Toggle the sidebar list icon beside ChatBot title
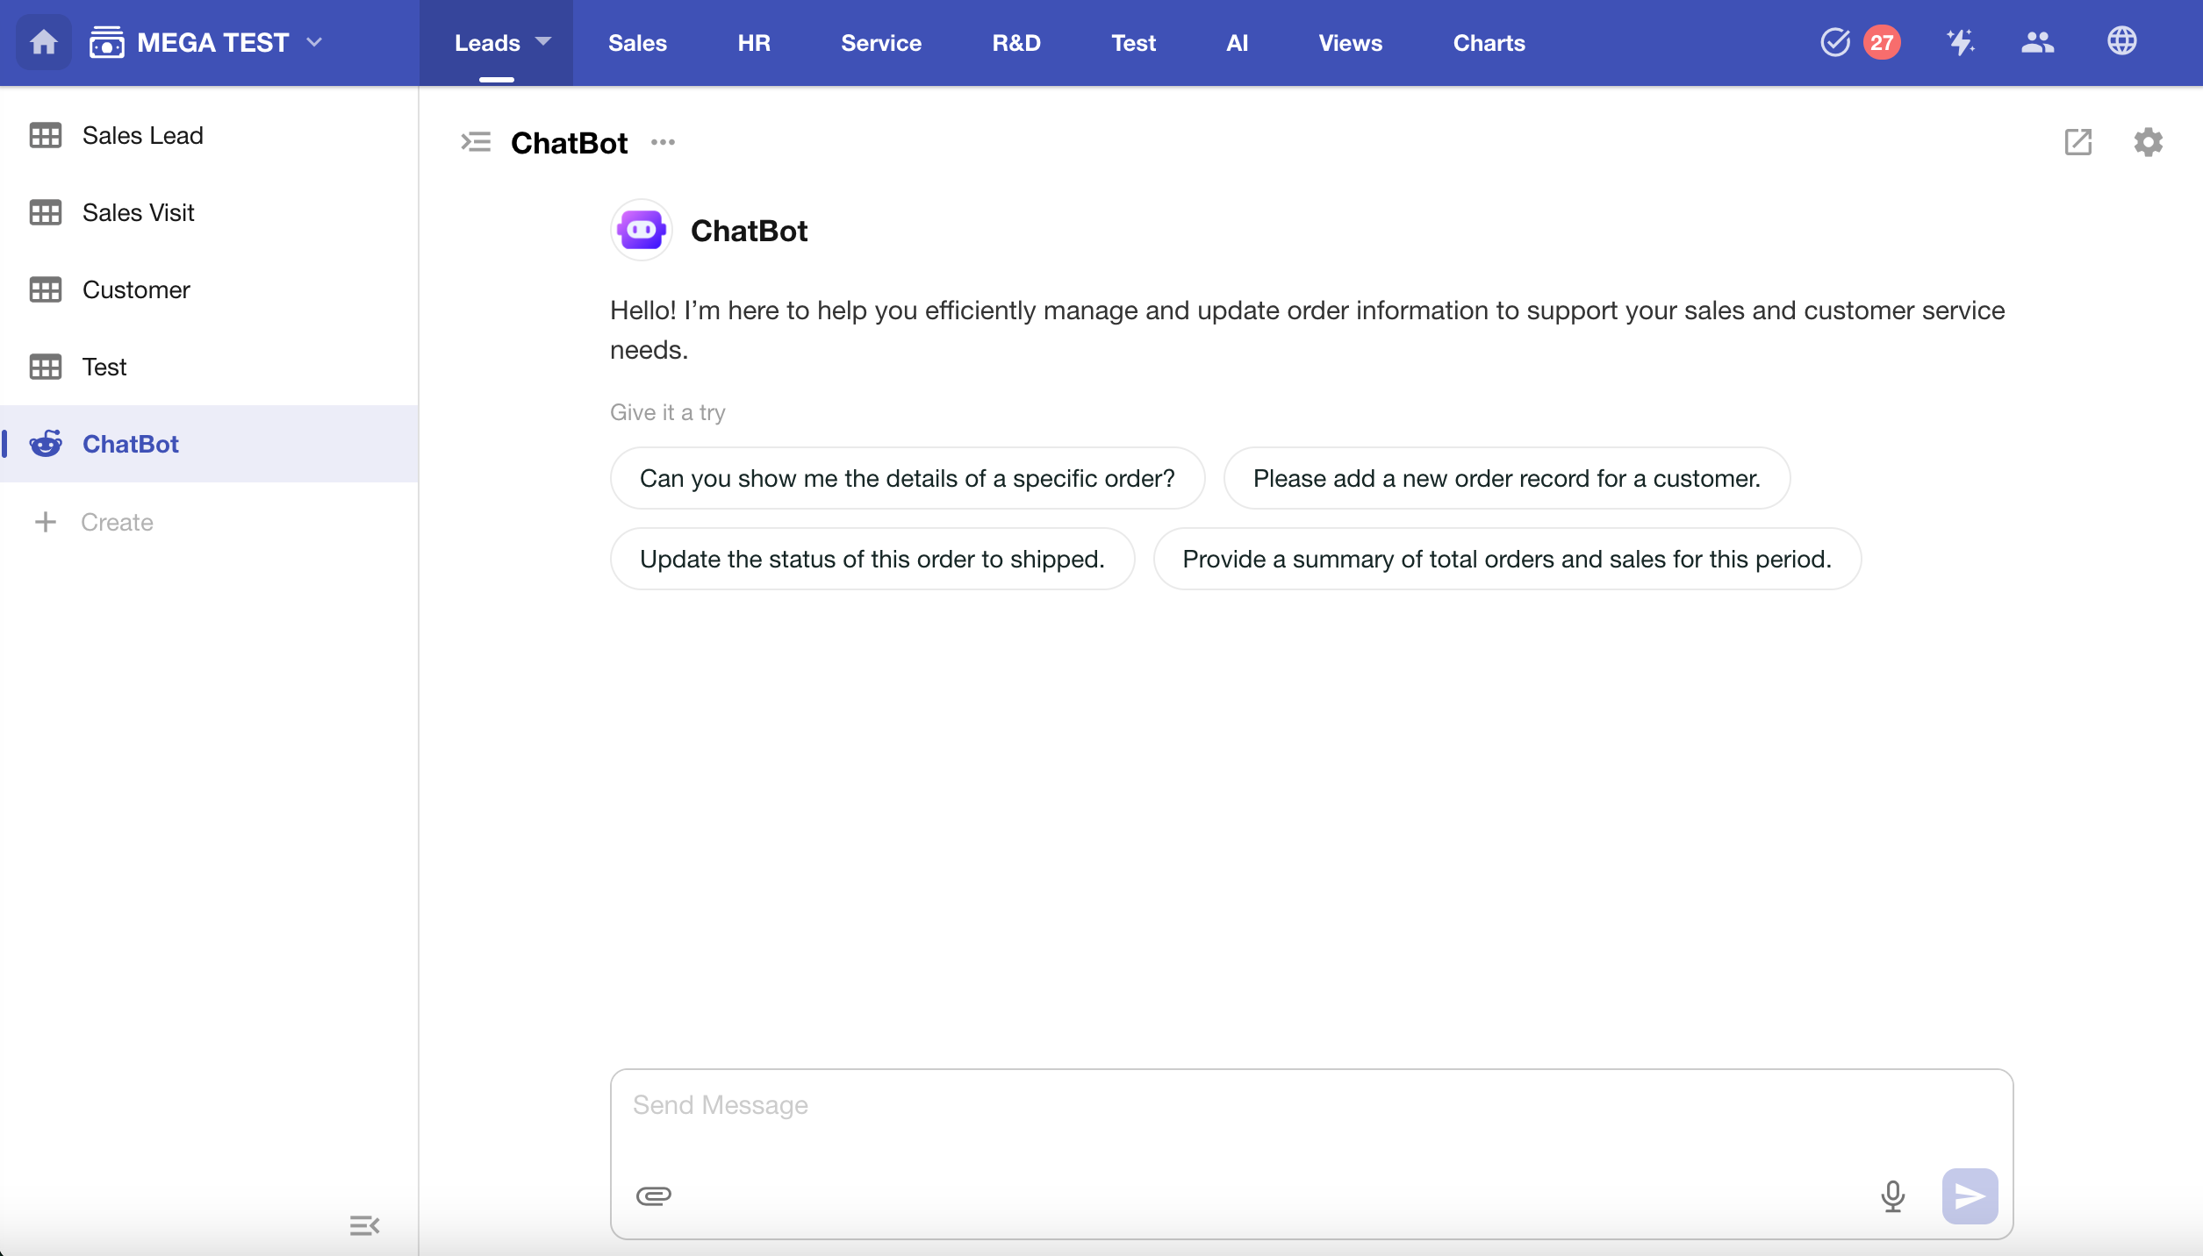The image size is (2203, 1256). [x=476, y=142]
